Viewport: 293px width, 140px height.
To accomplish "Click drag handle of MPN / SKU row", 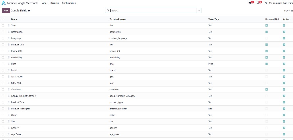I will 9,83.
